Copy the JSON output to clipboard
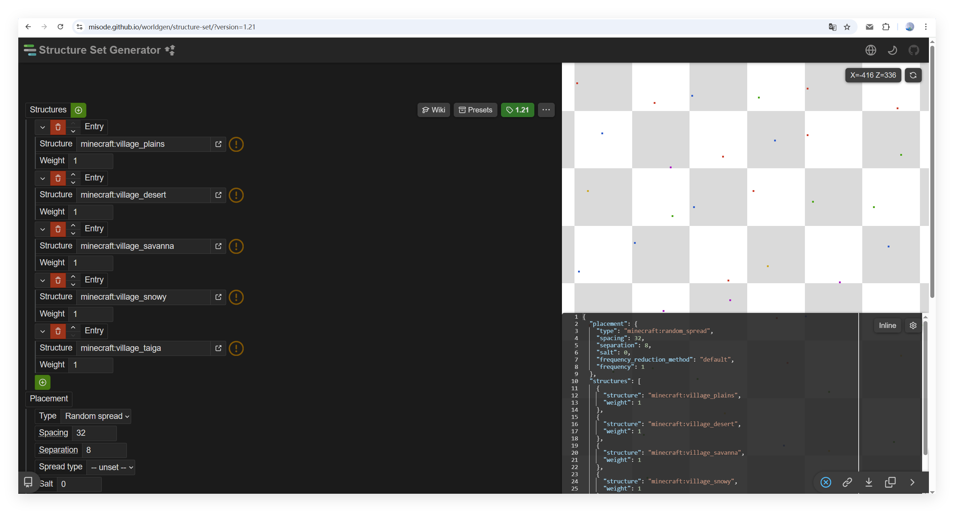This screenshot has width=954, height=512. click(890, 482)
